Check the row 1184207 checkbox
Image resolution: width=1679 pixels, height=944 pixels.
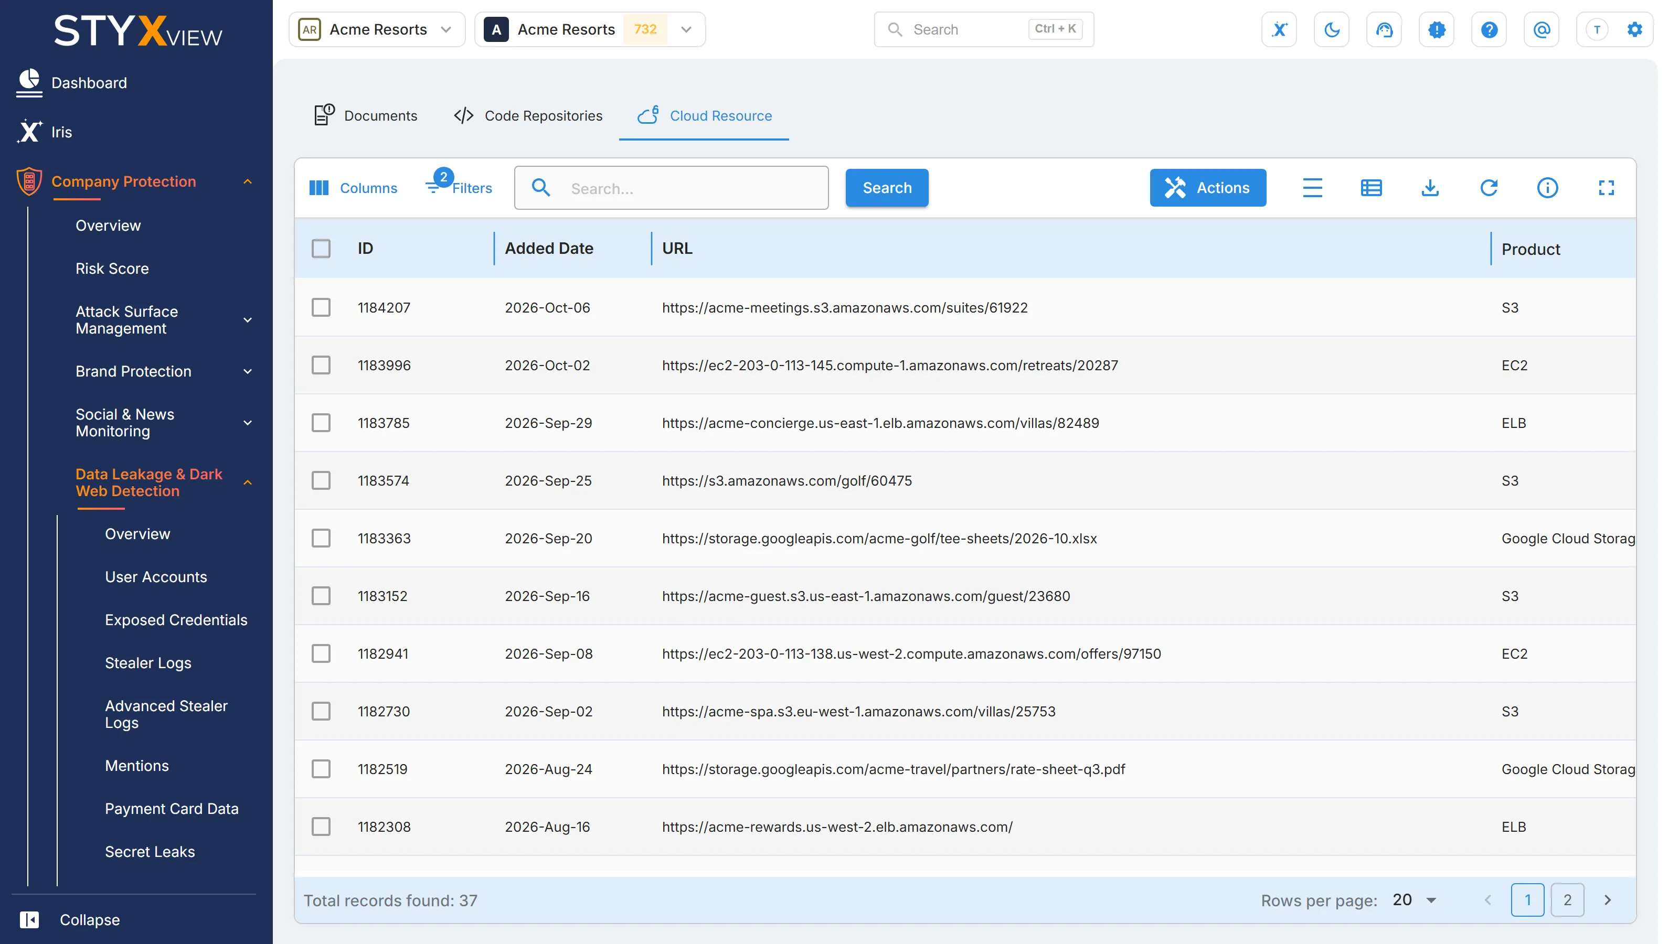point(321,307)
